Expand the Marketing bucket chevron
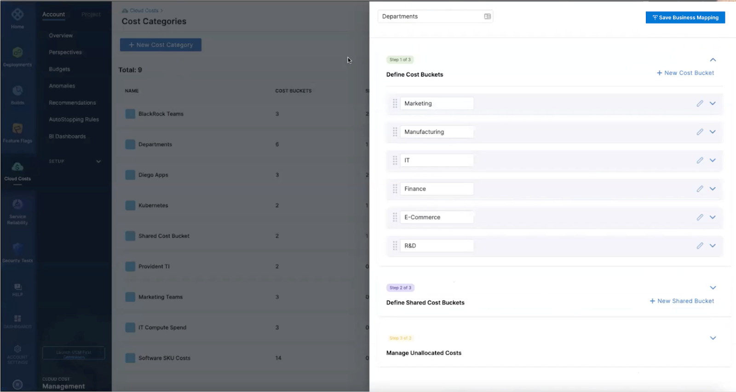 pos(713,104)
